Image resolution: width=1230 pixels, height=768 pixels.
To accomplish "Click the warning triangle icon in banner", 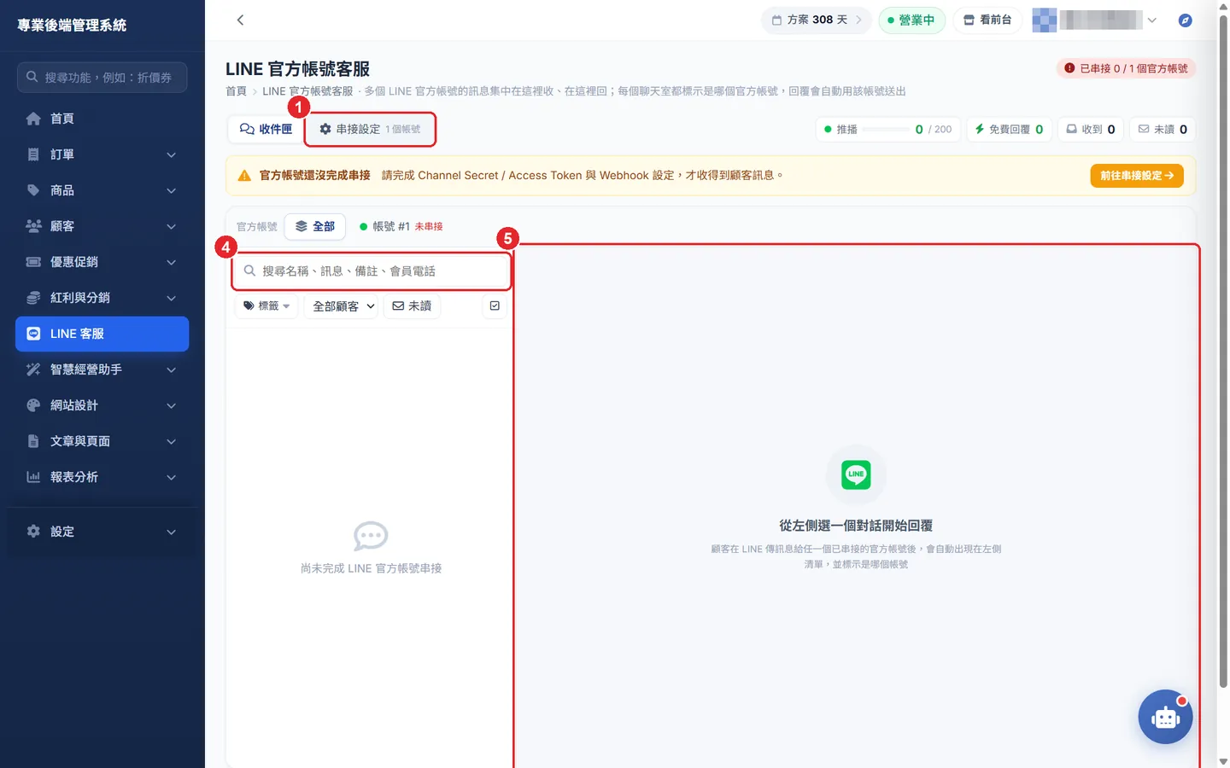I will [244, 176].
